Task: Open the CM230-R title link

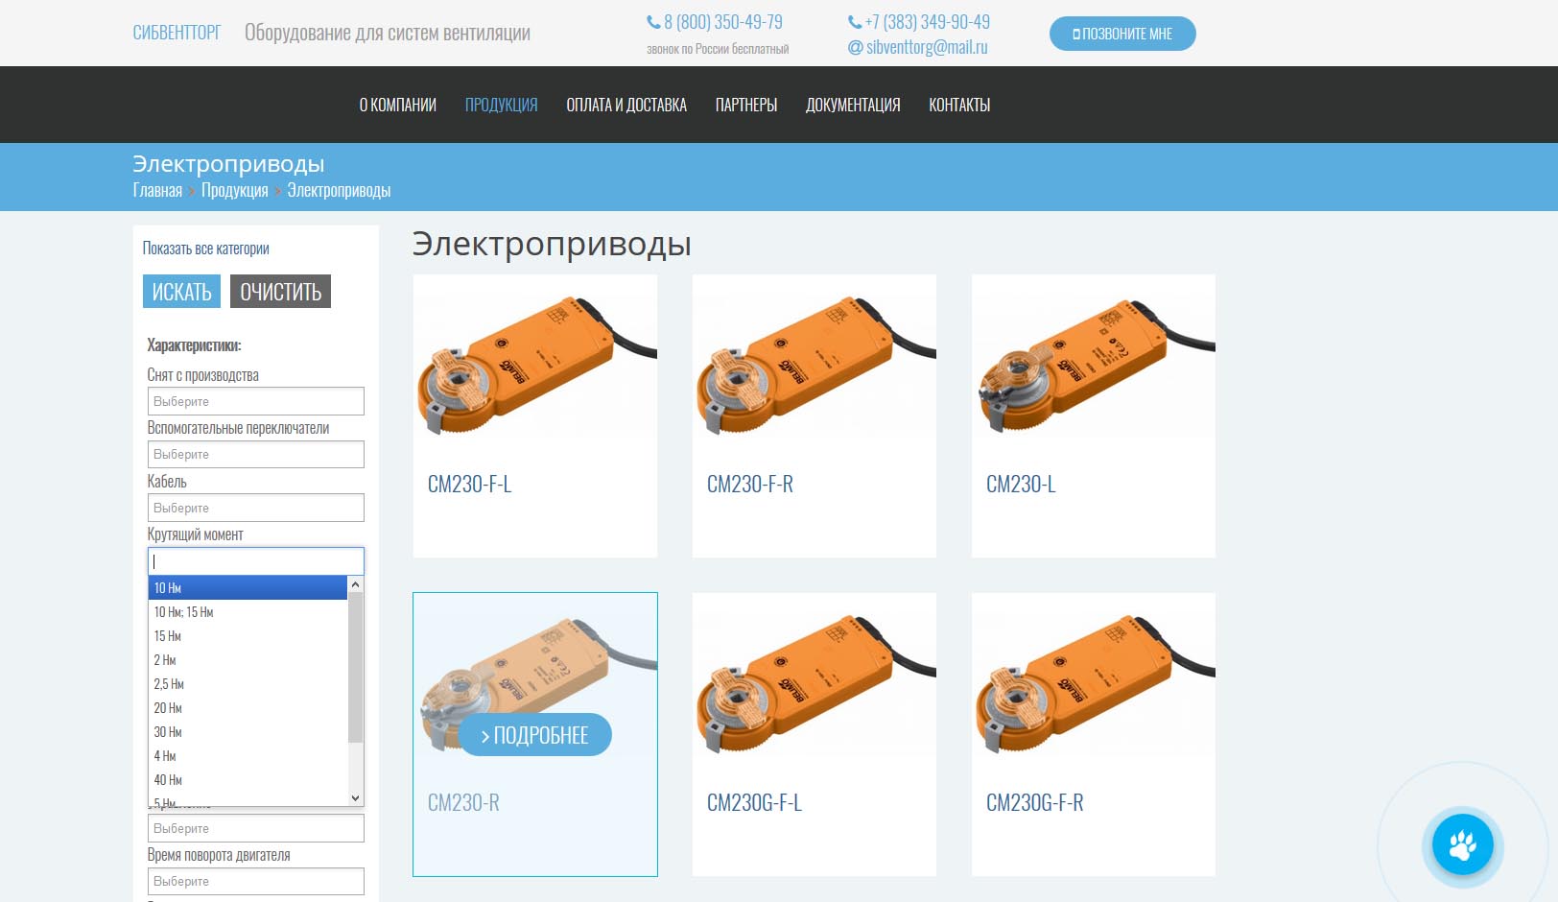Action: point(463,803)
